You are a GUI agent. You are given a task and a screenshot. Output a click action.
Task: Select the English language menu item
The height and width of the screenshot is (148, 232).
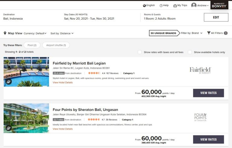[x=150, y=5]
